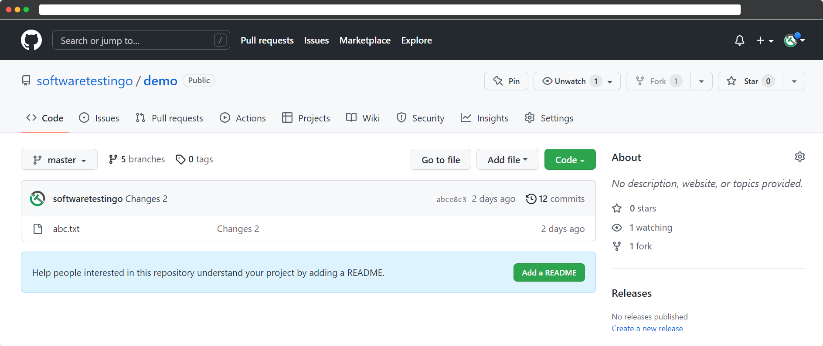Open the repository Settings tab
This screenshot has width=823, height=346.
pos(549,118)
